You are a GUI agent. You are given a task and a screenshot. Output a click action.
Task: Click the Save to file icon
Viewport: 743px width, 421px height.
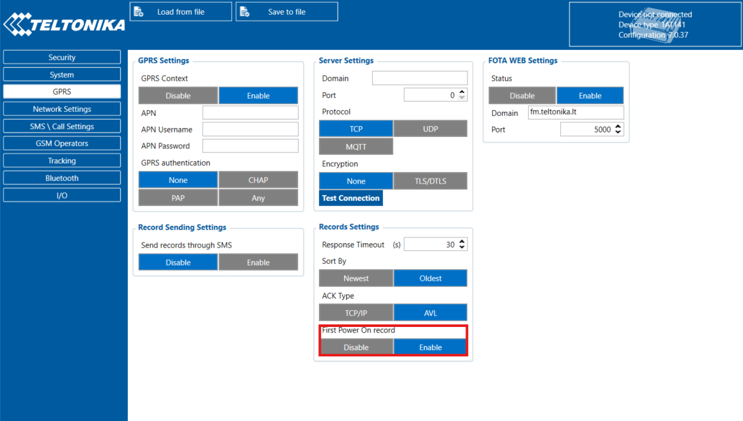pos(244,12)
